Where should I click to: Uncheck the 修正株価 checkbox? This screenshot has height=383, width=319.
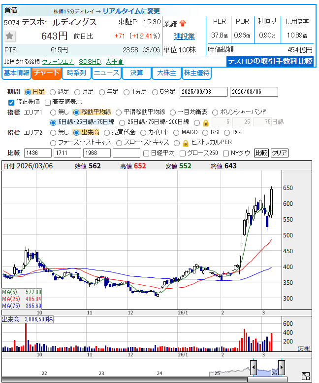point(11,102)
